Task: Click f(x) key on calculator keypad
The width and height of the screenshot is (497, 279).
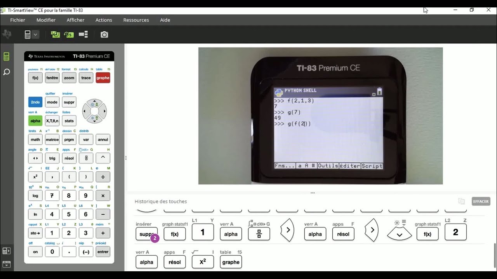Action: click(x=35, y=78)
